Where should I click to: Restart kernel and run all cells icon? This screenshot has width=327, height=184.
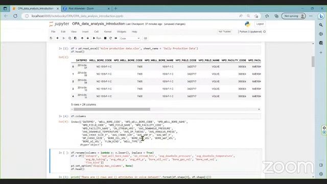[116, 38]
